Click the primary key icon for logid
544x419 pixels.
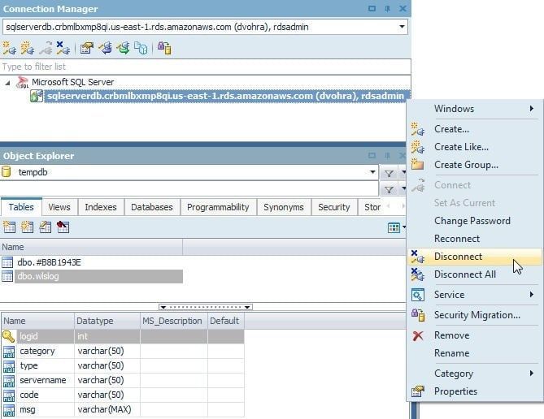coord(9,336)
